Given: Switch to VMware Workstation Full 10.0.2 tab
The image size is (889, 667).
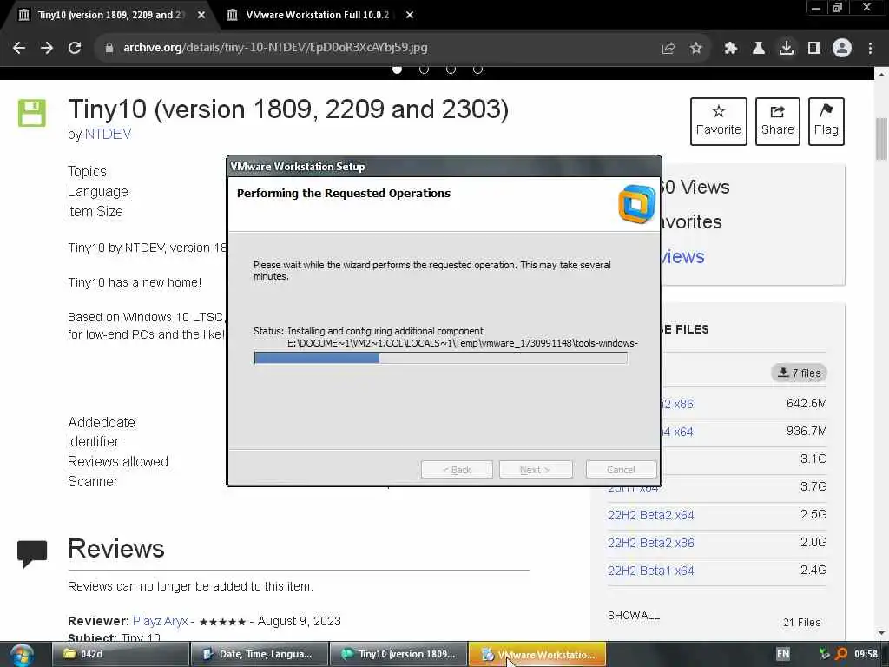Looking at the screenshot, I should (318, 15).
